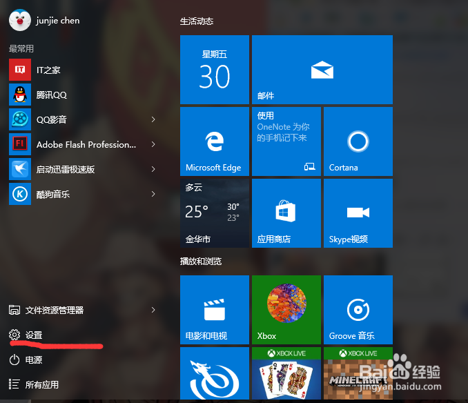Image resolution: width=468 pixels, height=403 pixels.
Task: Click the 设置 gear icon
Action: [14, 335]
